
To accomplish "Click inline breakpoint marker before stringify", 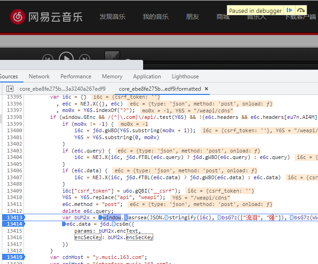I will (x=167, y=218).
